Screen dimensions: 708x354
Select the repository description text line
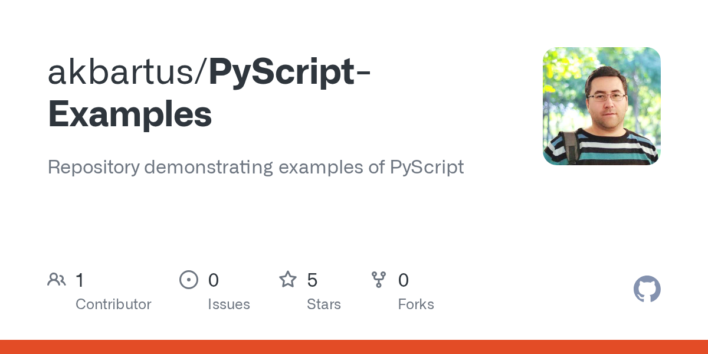255,168
